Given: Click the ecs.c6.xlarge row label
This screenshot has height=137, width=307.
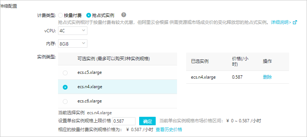Looking at the screenshot, I should point(90,101).
